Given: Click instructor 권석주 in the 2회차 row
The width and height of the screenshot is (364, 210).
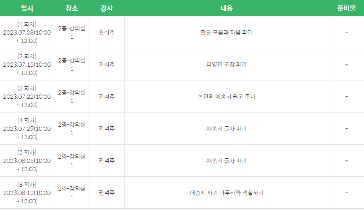Looking at the screenshot, I should tap(107, 65).
